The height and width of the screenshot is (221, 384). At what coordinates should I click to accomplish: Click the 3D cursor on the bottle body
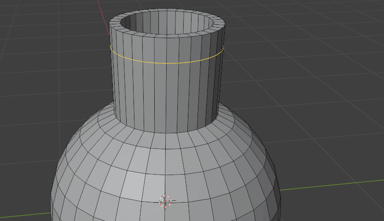click(x=165, y=201)
